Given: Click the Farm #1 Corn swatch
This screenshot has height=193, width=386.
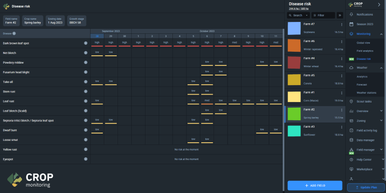Looking at the screenshot, I should [x=294, y=97].
